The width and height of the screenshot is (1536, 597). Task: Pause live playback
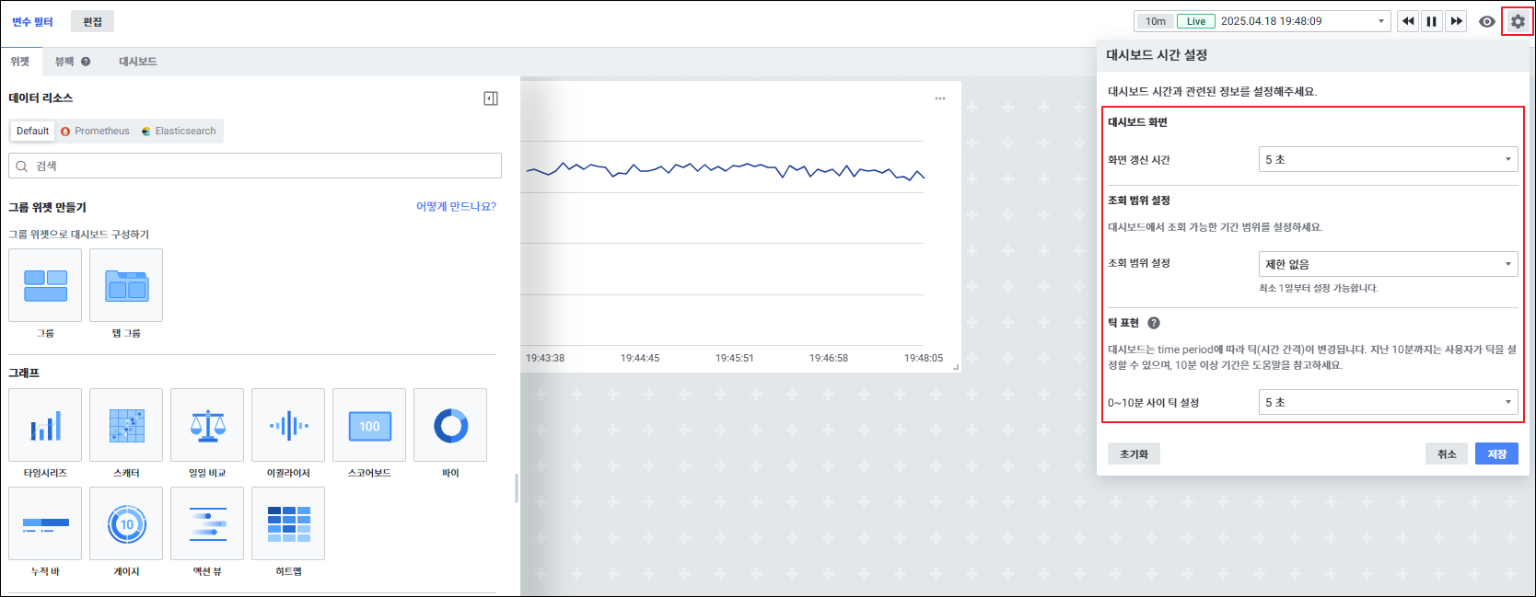pos(1432,21)
